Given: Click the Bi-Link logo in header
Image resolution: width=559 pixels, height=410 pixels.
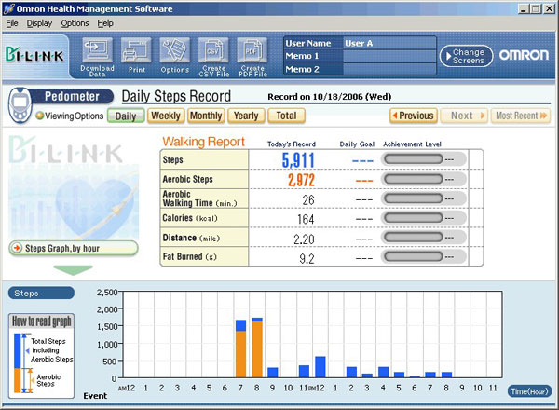Looking at the screenshot, I should click(34, 55).
